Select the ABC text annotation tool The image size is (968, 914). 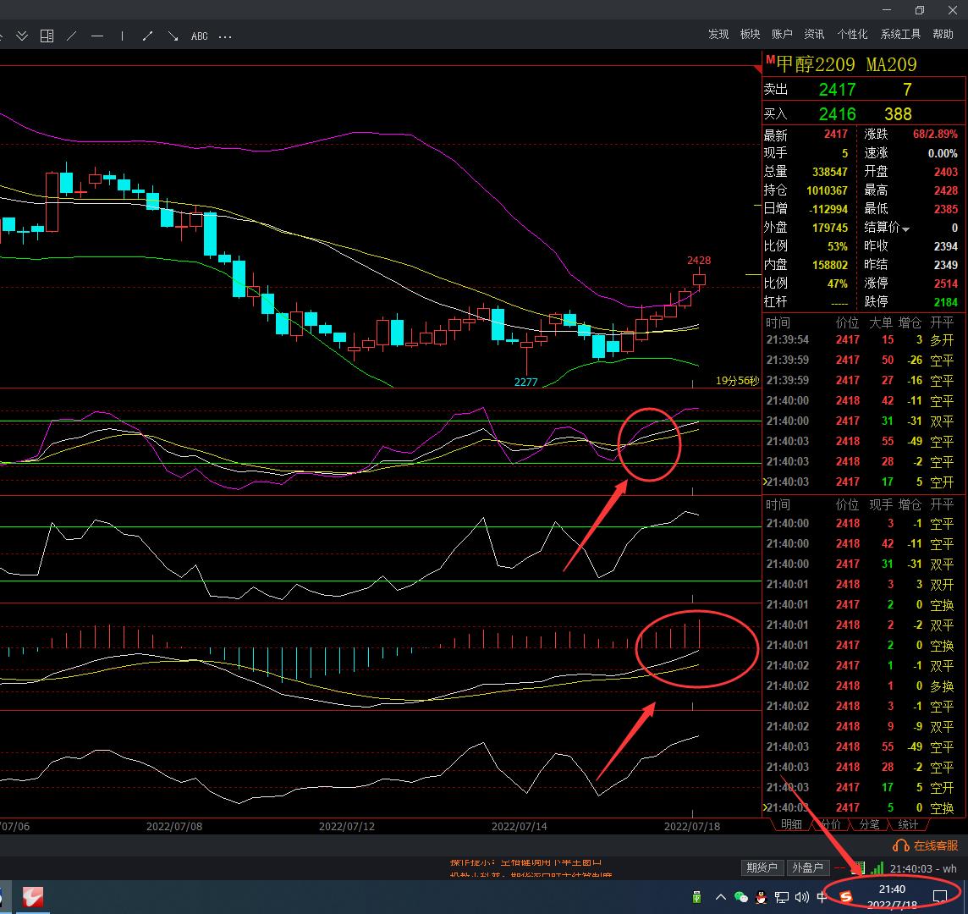pos(200,36)
